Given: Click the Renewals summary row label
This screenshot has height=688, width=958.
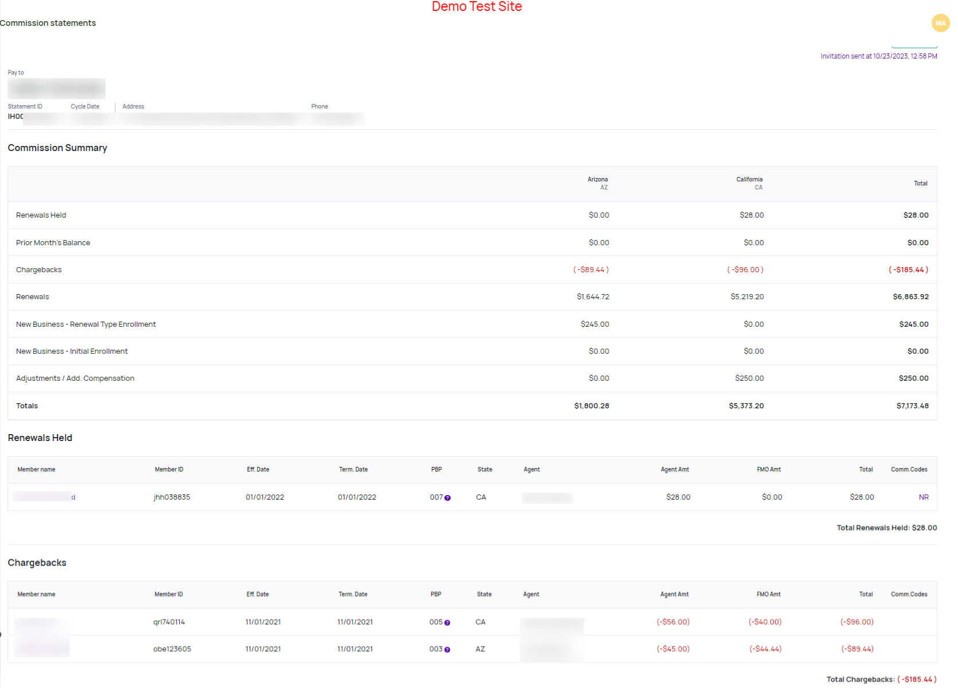Looking at the screenshot, I should click(32, 297).
